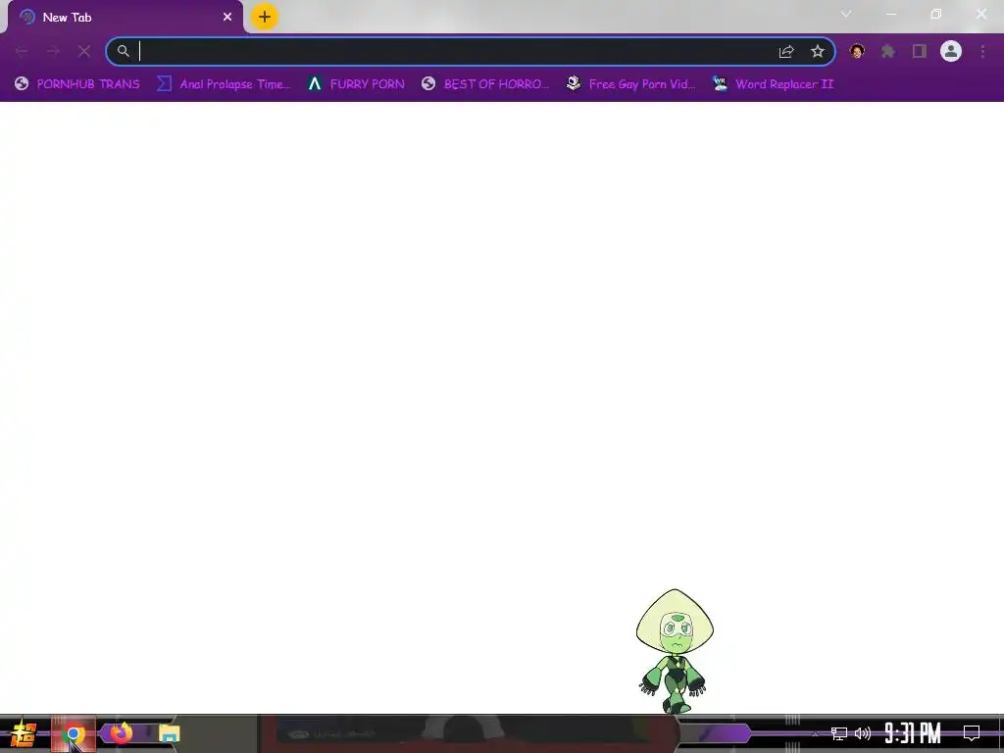Restore down the Chrome window

(x=936, y=14)
